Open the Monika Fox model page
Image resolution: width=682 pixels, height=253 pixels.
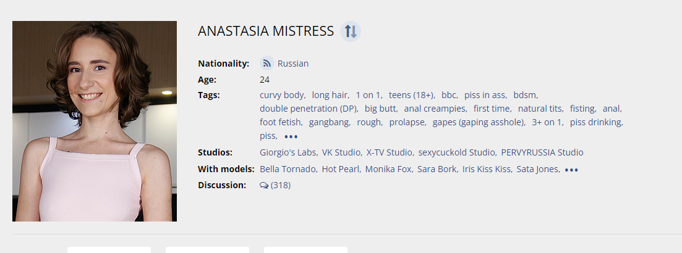tap(388, 169)
